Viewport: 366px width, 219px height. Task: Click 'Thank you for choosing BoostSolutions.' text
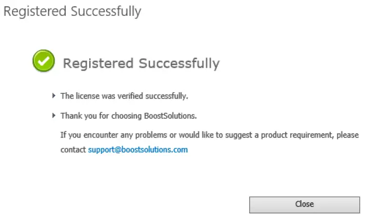click(129, 116)
